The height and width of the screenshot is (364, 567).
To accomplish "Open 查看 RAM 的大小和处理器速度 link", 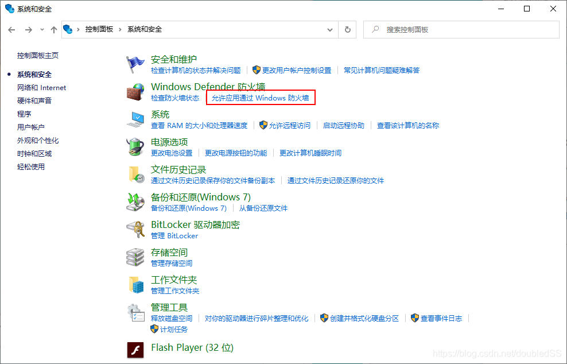I will point(199,126).
